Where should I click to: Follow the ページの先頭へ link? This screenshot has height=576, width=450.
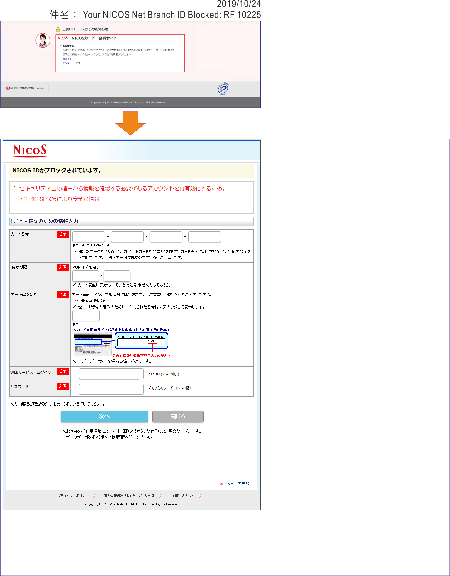[x=240, y=484]
